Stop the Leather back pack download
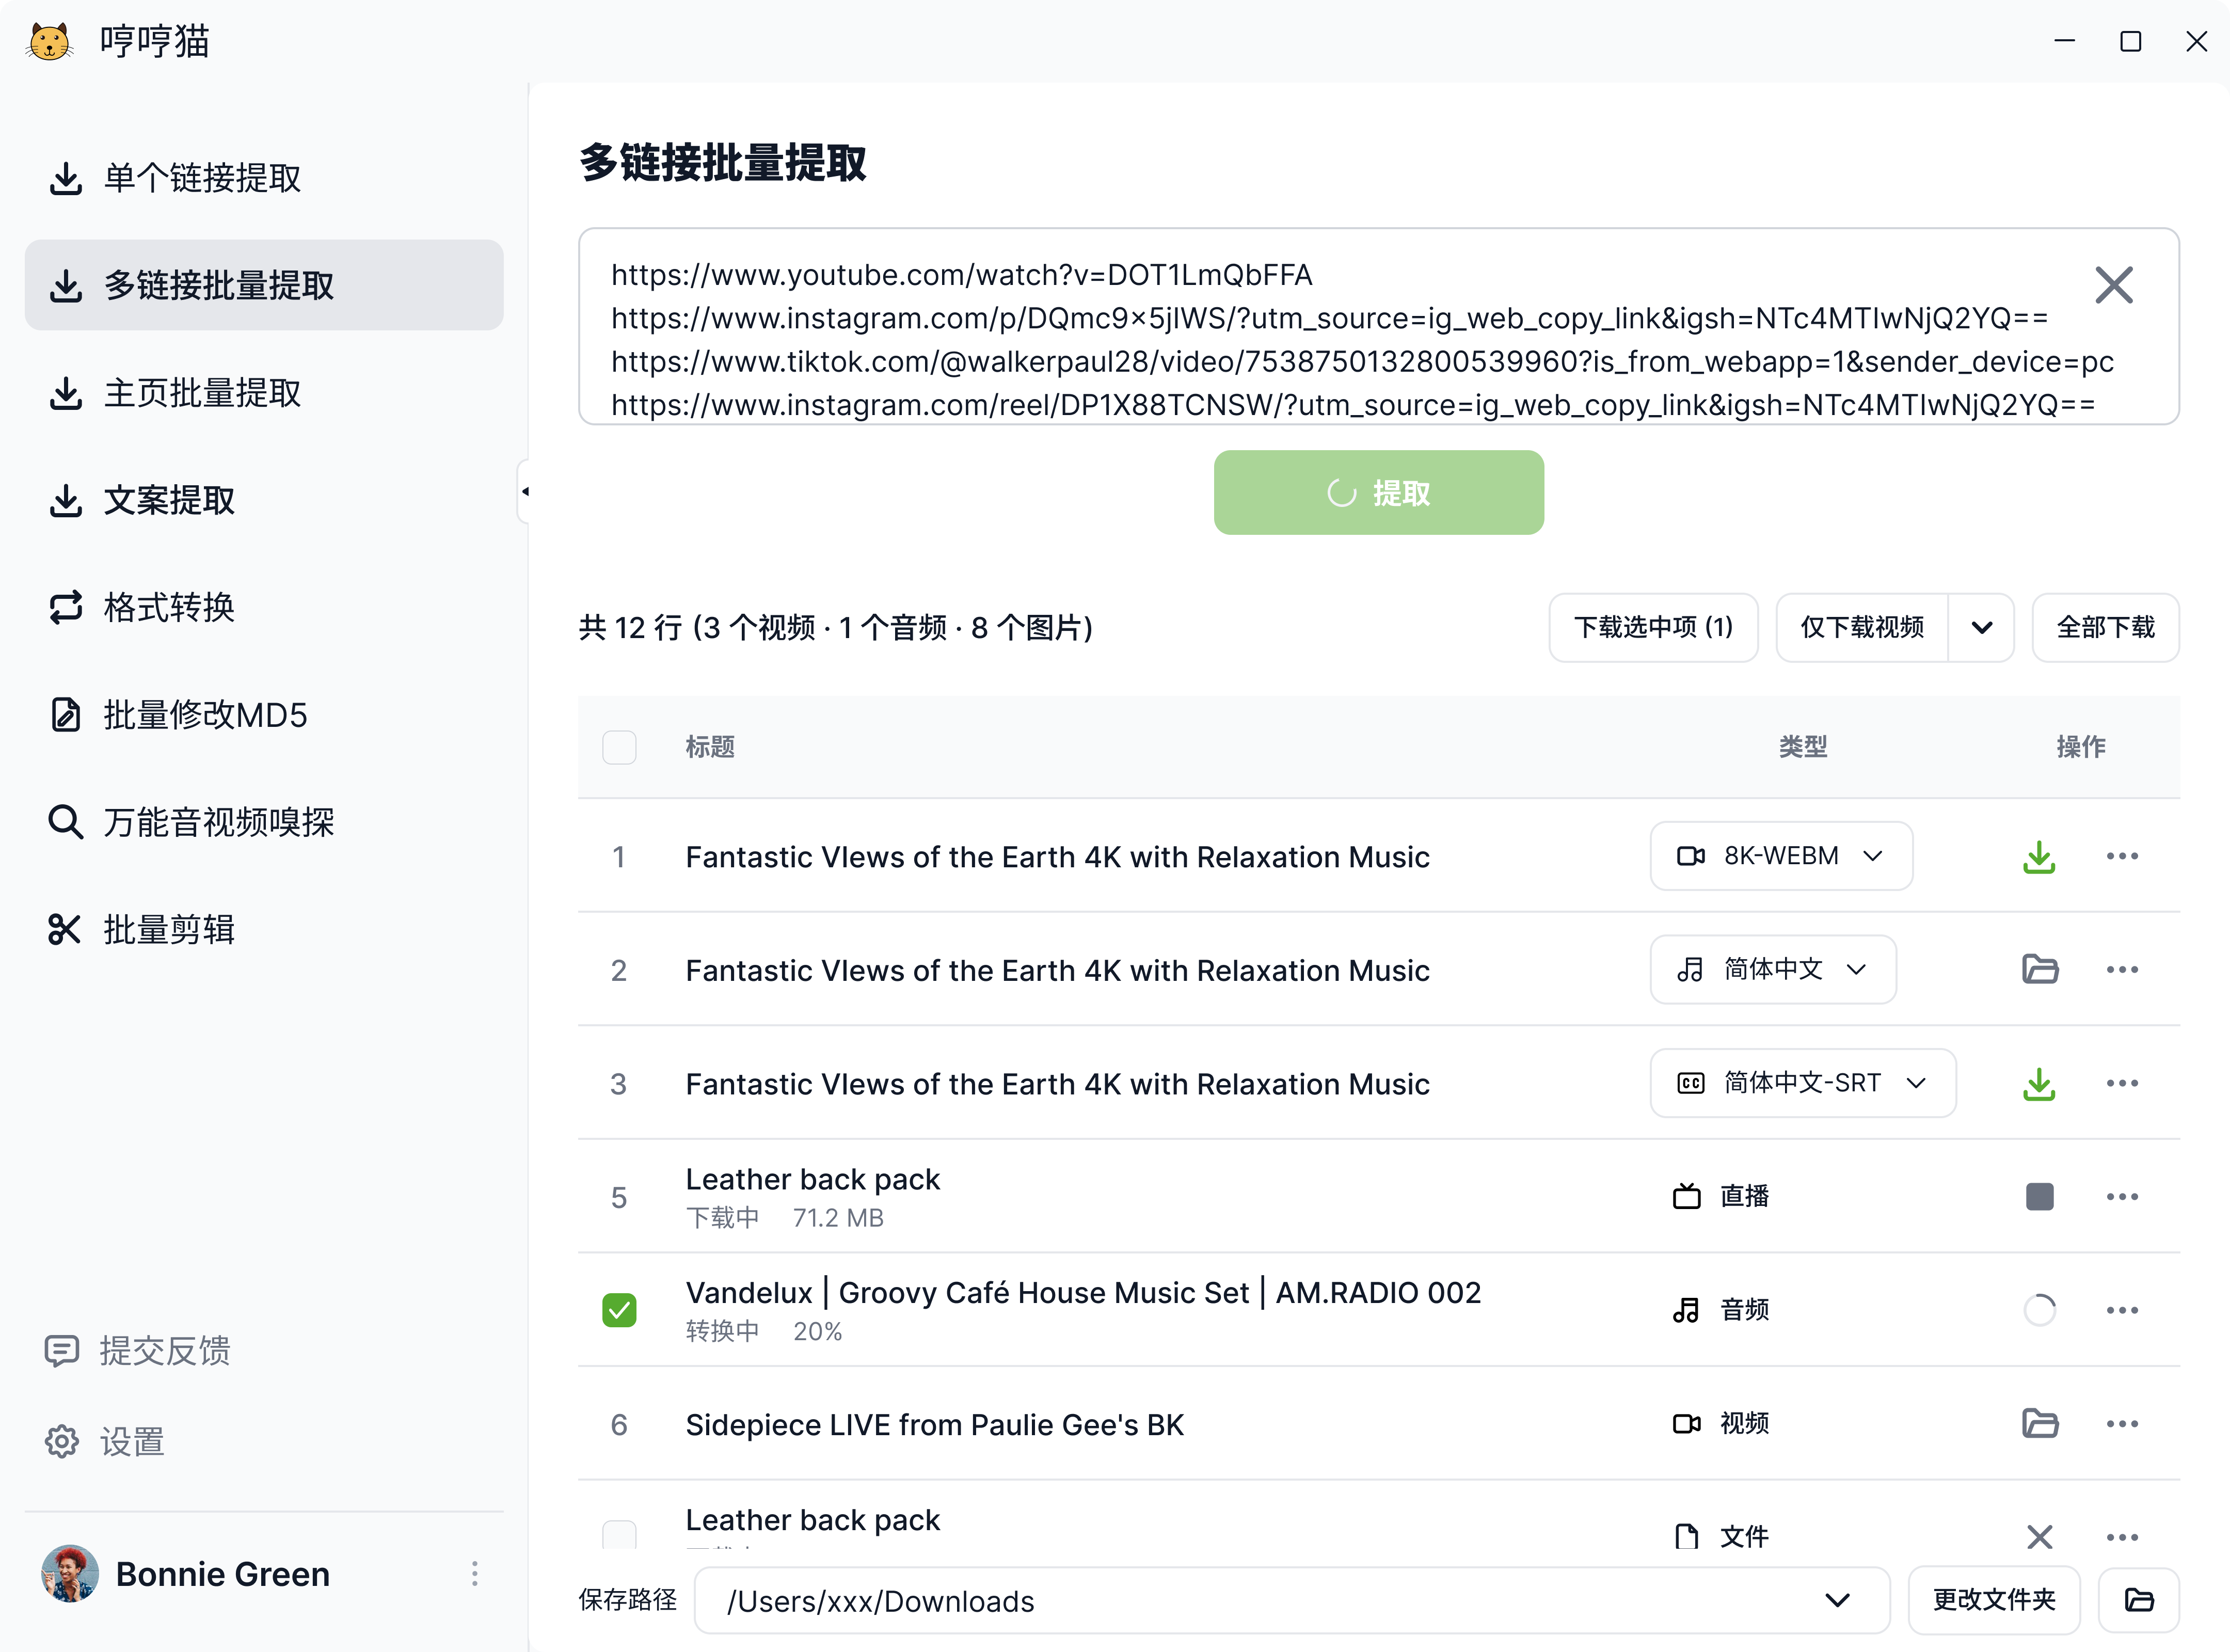The height and width of the screenshot is (1652, 2230). [2039, 1196]
